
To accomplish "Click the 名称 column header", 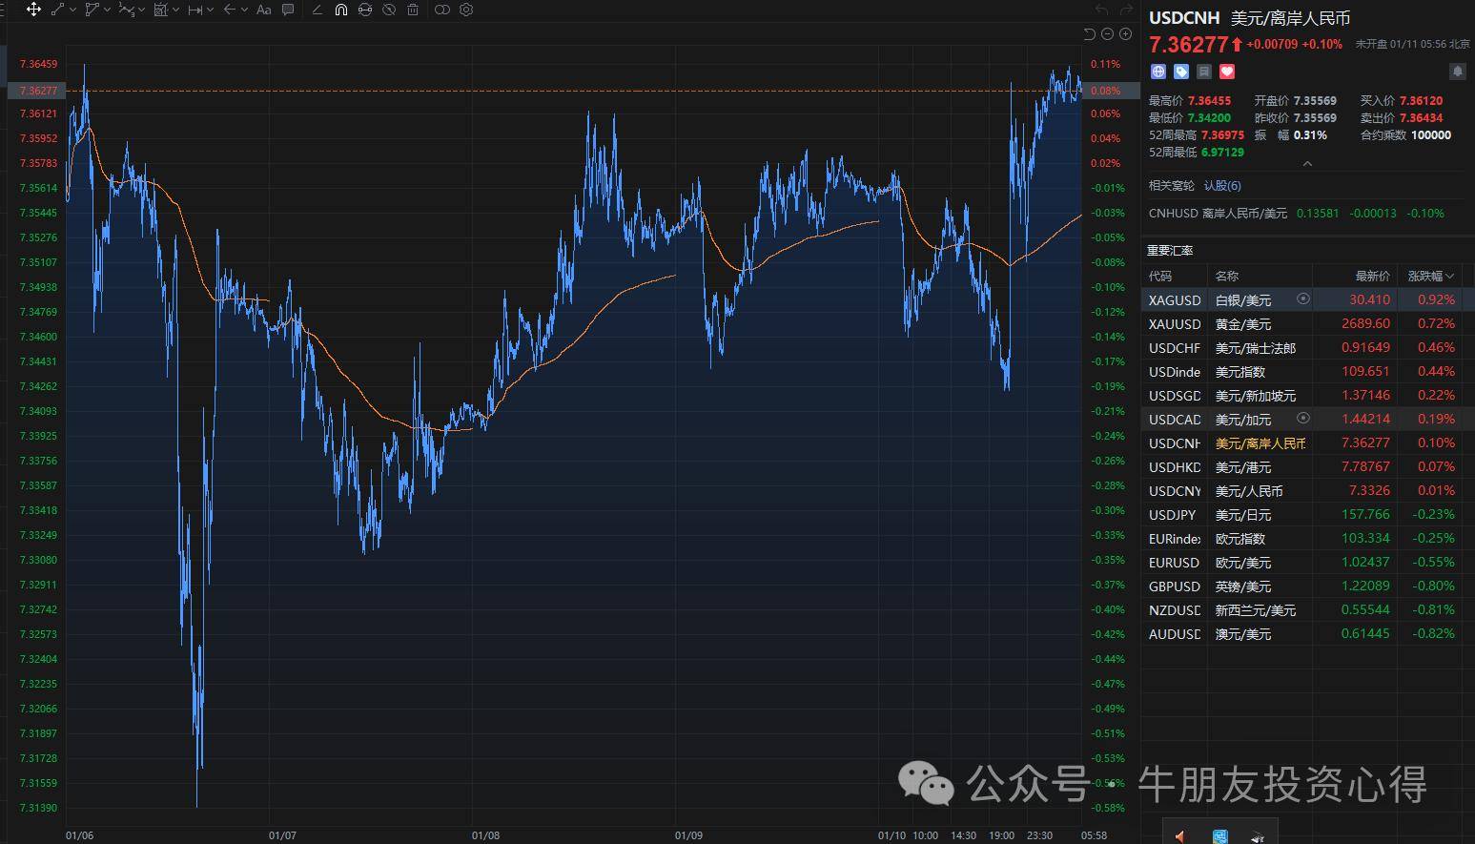I will click(1227, 276).
